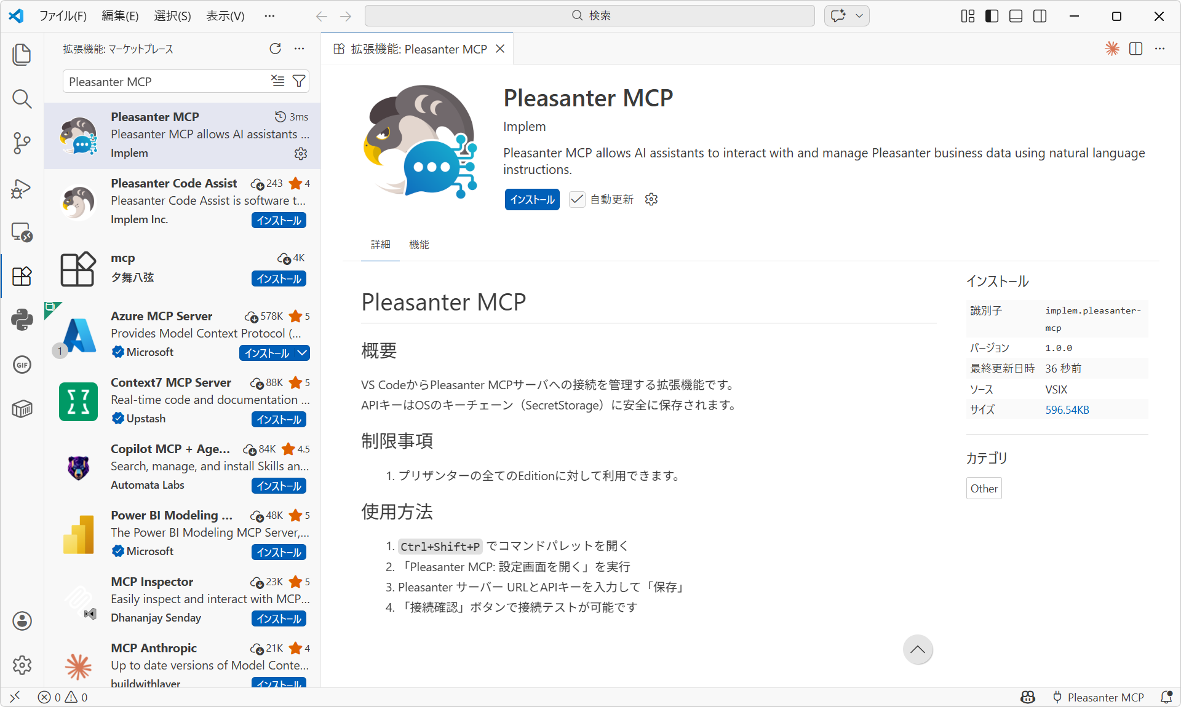The height and width of the screenshot is (707, 1181).
Task: Install Copilot MCP + Agent extension
Action: [x=279, y=486]
